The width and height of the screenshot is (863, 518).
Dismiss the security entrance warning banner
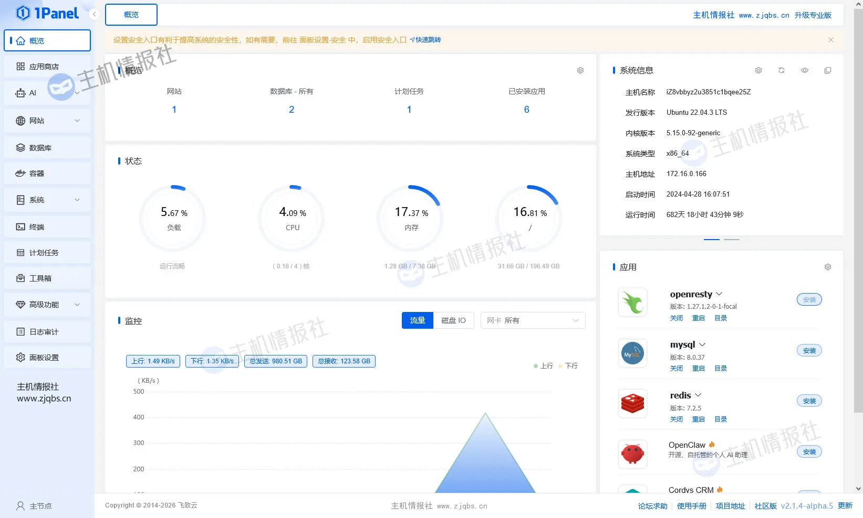pyautogui.click(x=830, y=40)
